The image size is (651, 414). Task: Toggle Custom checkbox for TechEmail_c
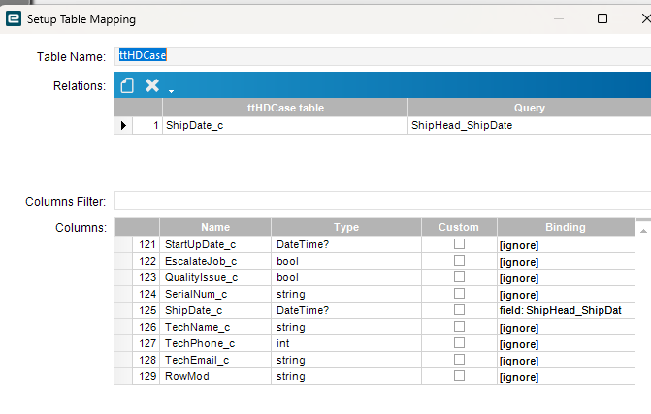(459, 360)
